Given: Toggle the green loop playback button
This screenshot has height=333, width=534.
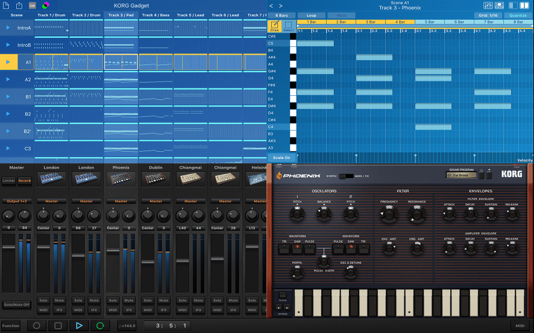Looking at the screenshot, I should [100, 326].
